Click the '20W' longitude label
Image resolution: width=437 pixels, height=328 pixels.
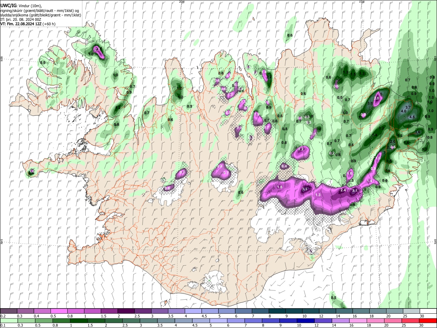point(182,2)
